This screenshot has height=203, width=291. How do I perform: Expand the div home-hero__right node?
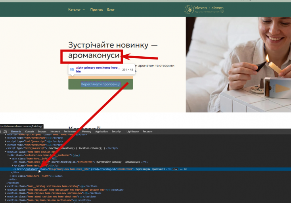[x=10, y=176]
